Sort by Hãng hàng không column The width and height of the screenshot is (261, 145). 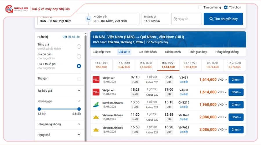click(x=227, y=52)
